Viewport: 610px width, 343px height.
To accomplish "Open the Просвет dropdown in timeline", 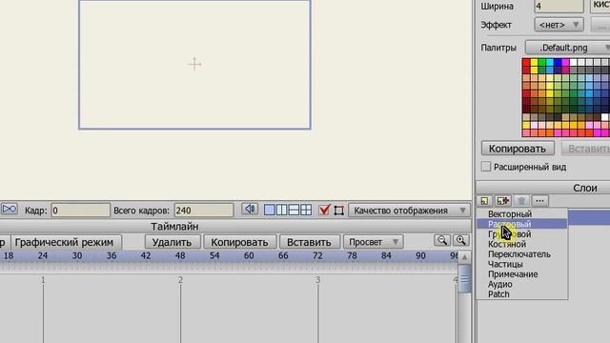I will point(373,242).
